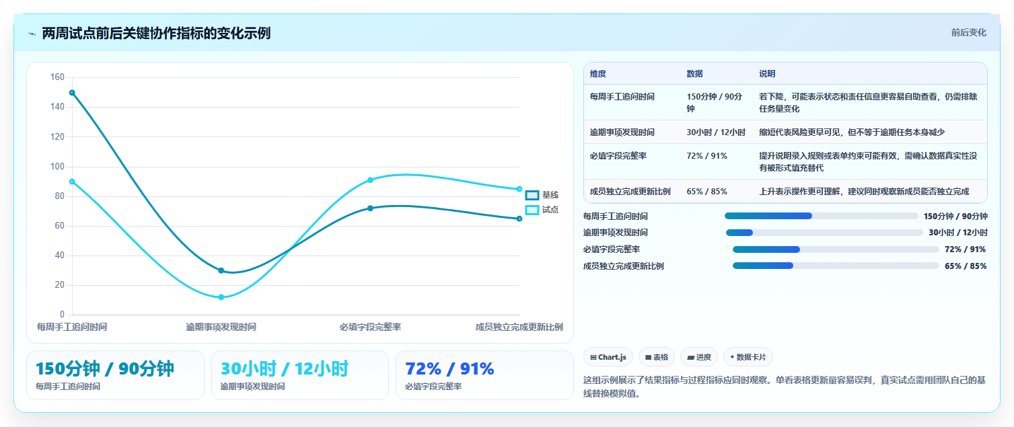Click the 说明 column header

[768, 74]
